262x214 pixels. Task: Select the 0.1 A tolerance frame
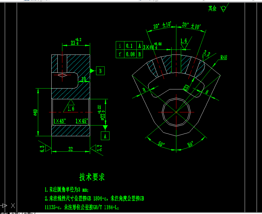pyautogui.click(x=130, y=45)
